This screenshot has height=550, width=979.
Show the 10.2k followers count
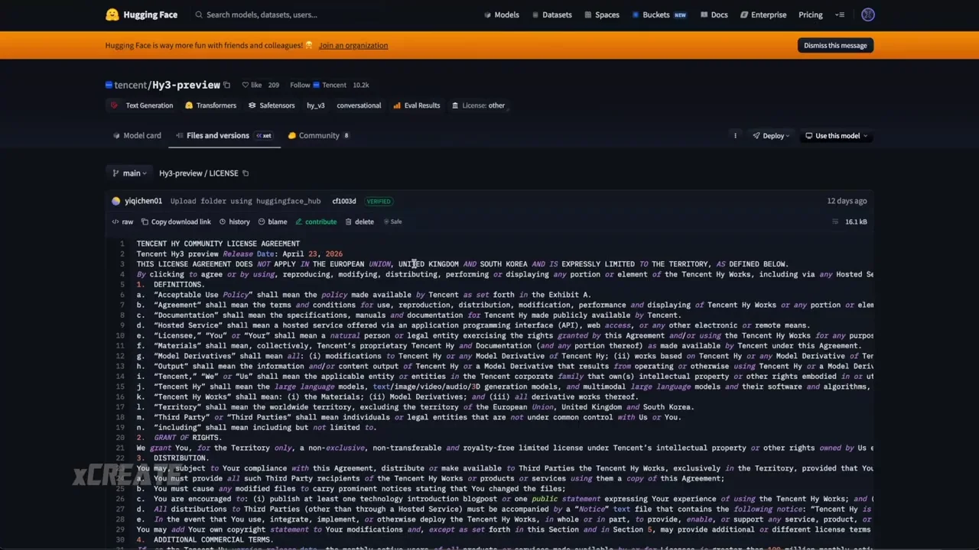pyautogui.click(x=360, y=85)
